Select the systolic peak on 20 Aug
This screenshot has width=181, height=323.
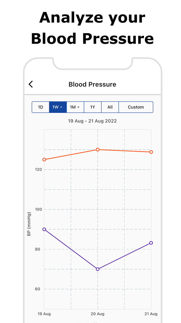pos(97,150)
